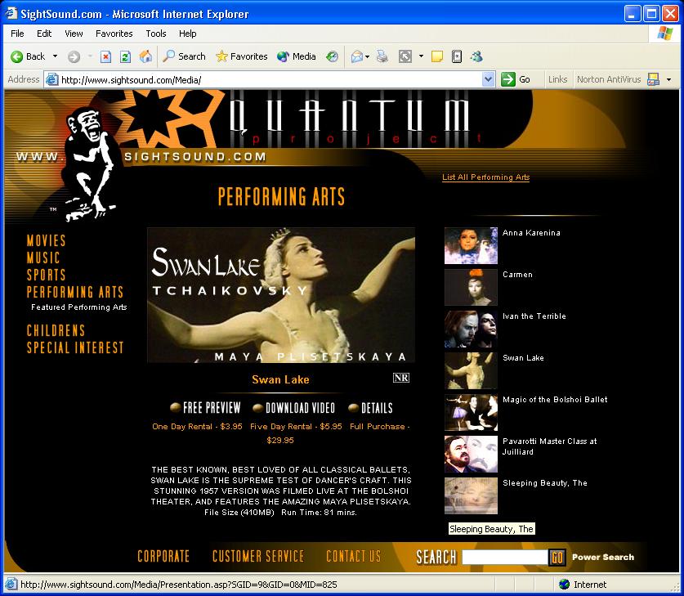Image resolution: width=684 pixels, height=596 pixels.
Task: Click the Sleeping Beauty thumbnail
Action: (x=472, y=495)
